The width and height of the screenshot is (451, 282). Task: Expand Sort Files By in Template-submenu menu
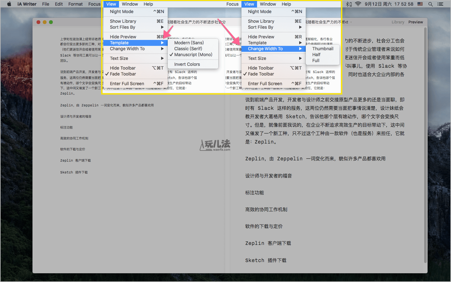135,27
